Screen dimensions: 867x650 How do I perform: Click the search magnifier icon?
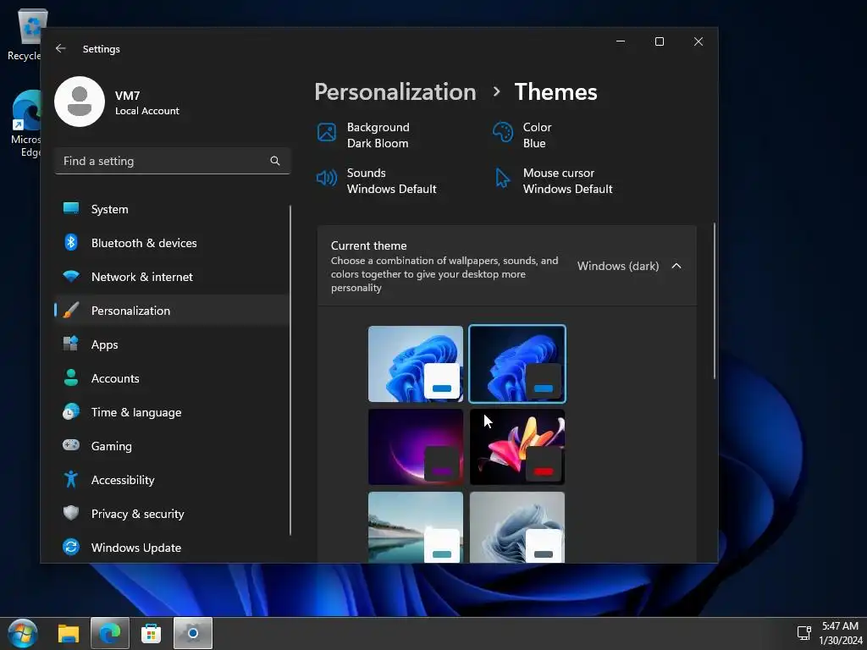[x=275, y=161]
